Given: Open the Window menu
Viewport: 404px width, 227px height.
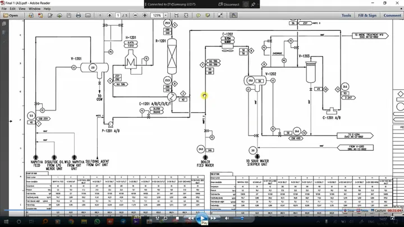Looking at the screenshot, I should (x=34, y=8).
